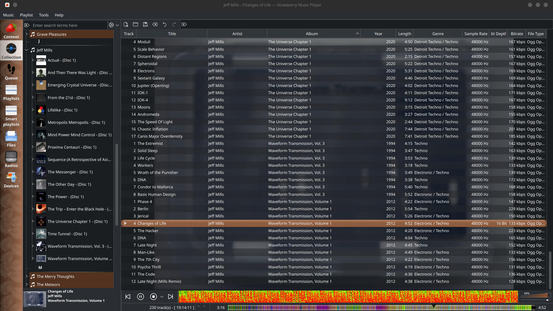Screen dimensions: 553x311
Task: Click the Redo arrow icon
Action: click(x=174, y=24)
